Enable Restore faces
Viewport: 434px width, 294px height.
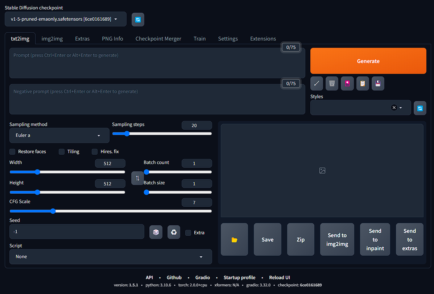coord(12,152)
